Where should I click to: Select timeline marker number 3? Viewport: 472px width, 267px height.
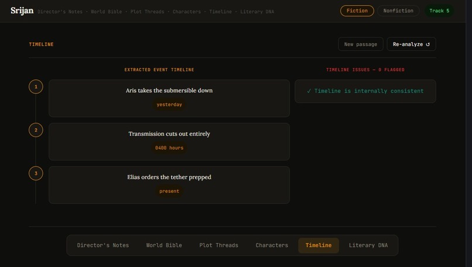pos(36,174)
